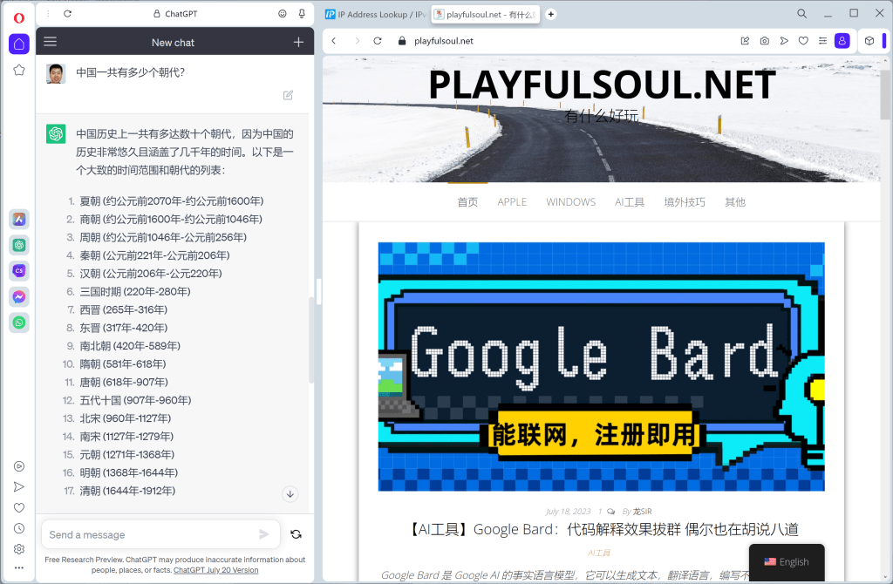Viewport: 893px width, 584px height.
Task: Open the ChatGPT hamburger menu
Action: [50, 42]
